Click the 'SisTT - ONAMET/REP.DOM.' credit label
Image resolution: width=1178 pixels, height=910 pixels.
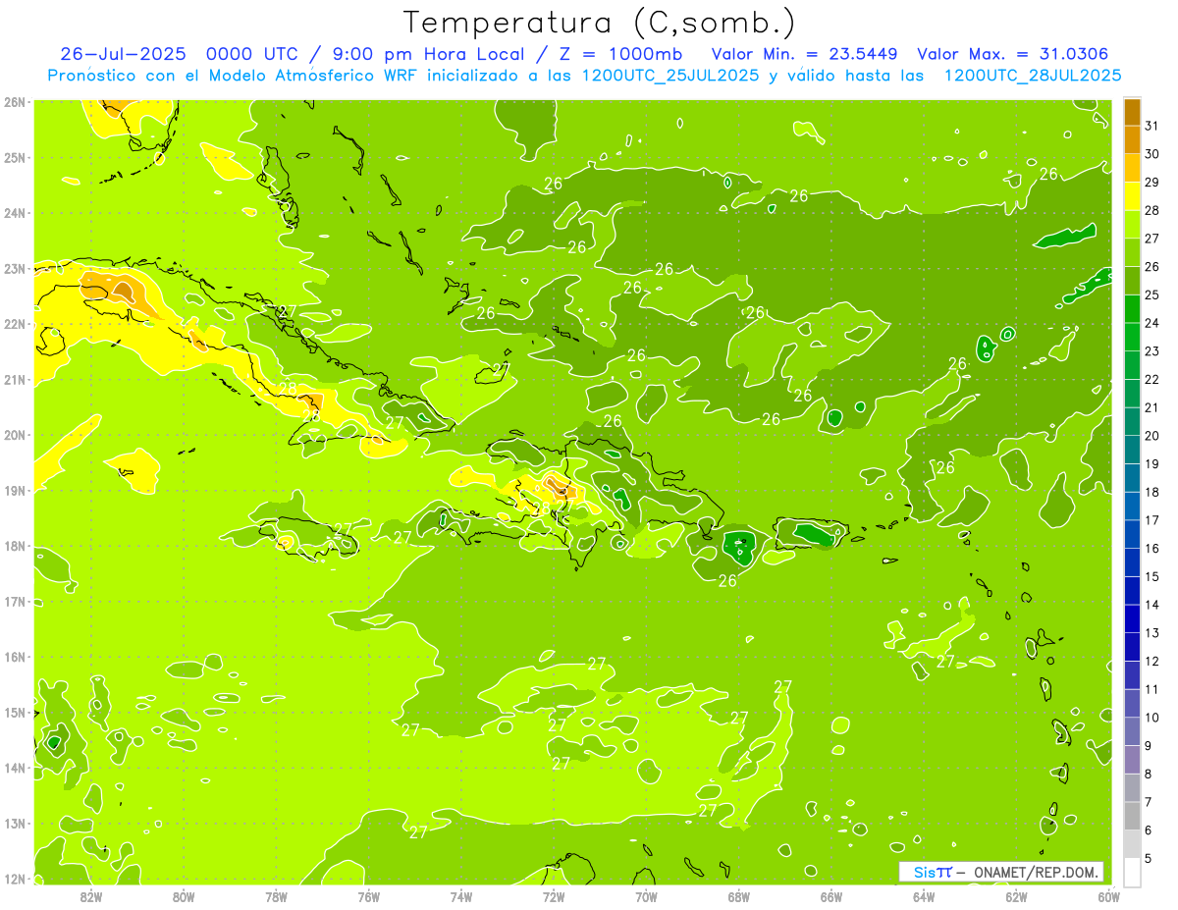pyautogui.click(x=1001, y=872)
